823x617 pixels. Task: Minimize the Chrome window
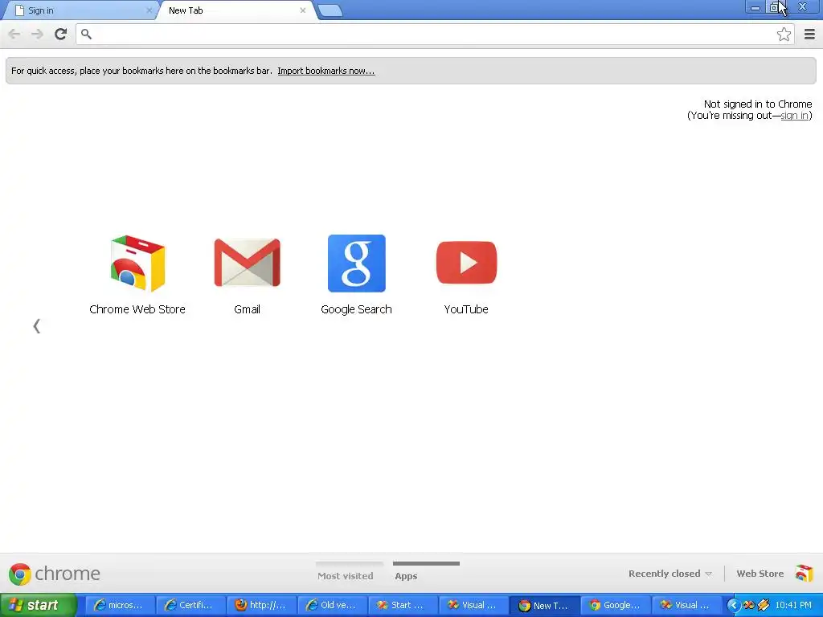pyautogui.click(x=755, y=7)
